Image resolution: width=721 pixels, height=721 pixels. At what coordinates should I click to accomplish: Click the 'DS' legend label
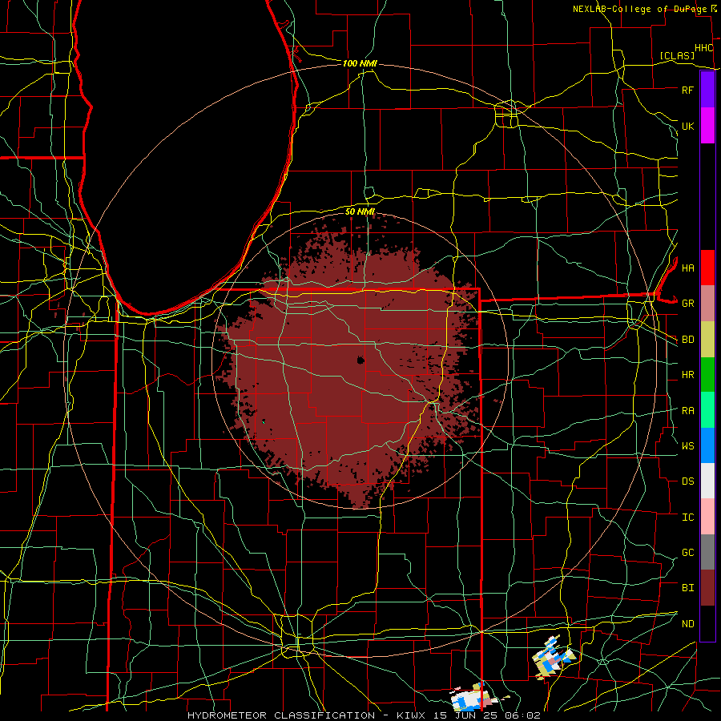(687, 481)
